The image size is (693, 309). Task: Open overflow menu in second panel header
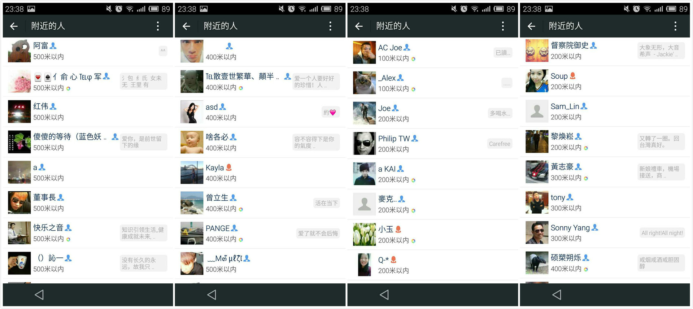(330, 26)
